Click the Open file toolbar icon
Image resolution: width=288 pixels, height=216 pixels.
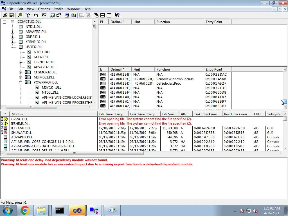pos(5,15)
